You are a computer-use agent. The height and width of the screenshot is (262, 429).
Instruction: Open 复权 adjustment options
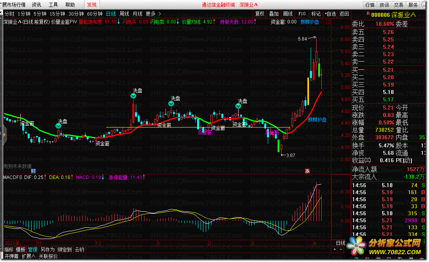click(260, 14)
